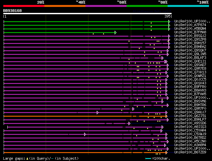Click the UniRef100_B9FFR0 label

tap(190, 87)
